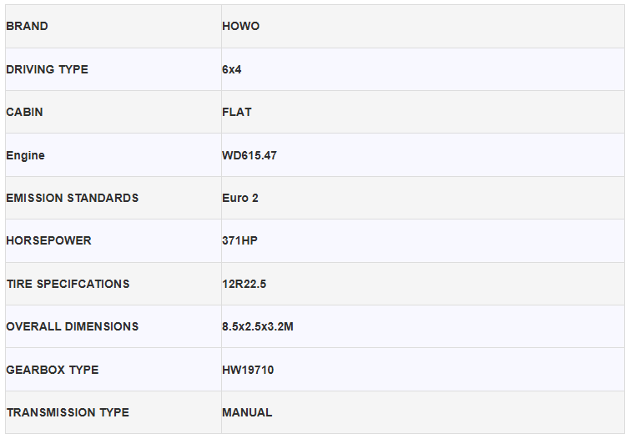Click the BRAND label cell
Viewport: 630px width, 439px height.
(28, 26)
